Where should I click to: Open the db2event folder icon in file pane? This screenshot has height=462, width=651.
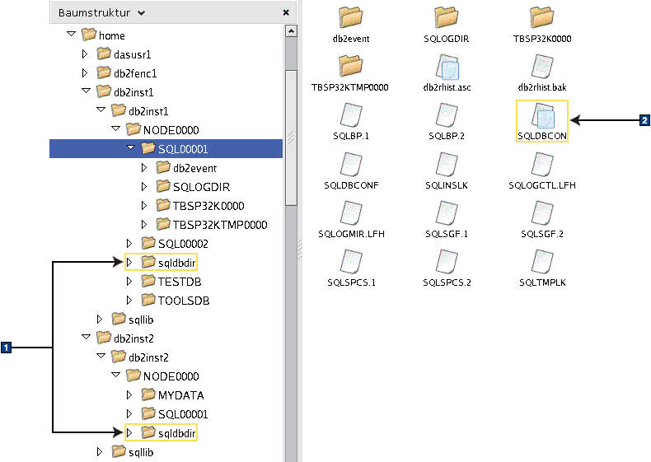coord(351,17)
